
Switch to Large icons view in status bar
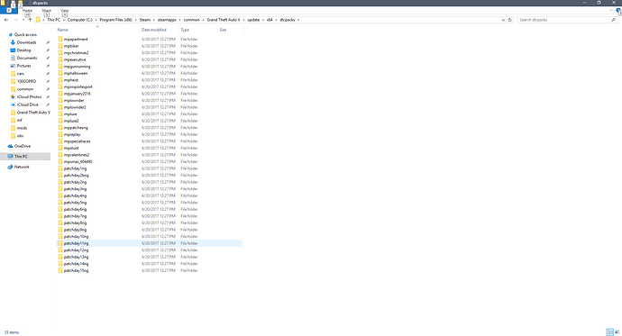(617, 332)
